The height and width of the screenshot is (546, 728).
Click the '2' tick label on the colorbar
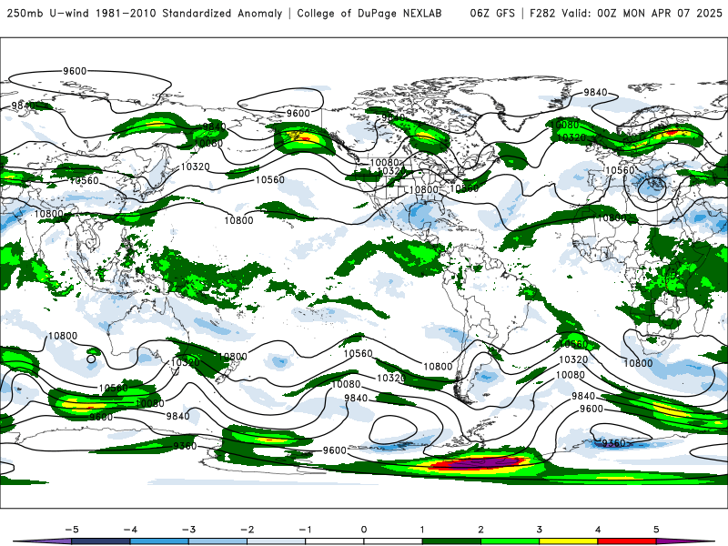(480, 530)
